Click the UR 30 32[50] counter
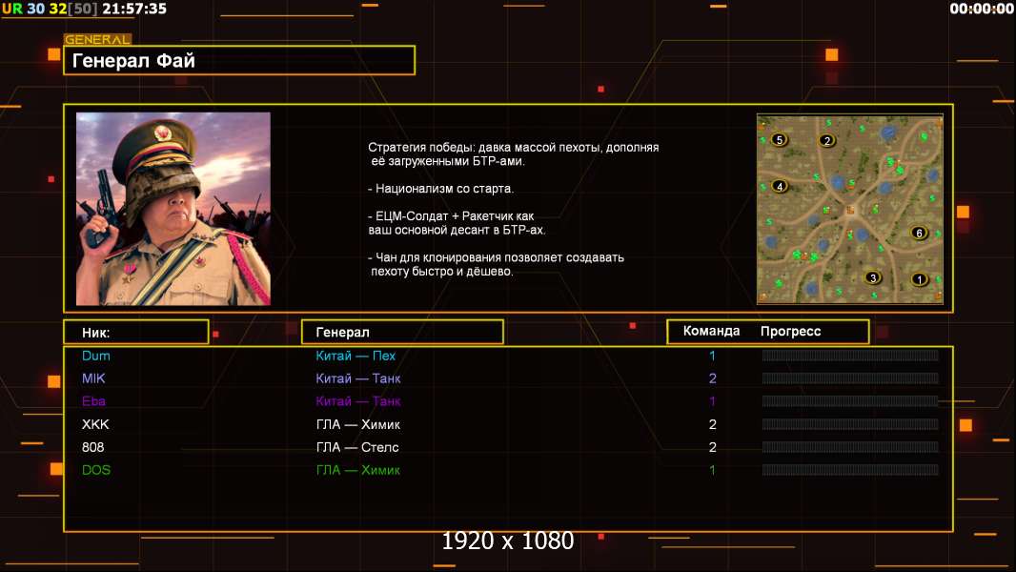 tap(50, 9)
